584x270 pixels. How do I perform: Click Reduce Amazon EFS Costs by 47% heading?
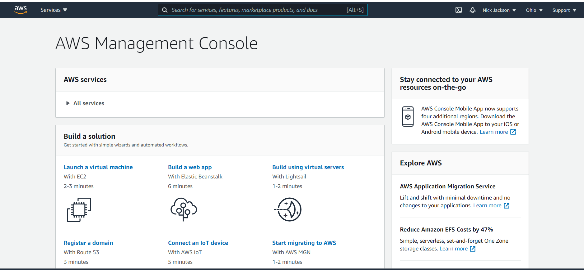(x=446, y=230)
